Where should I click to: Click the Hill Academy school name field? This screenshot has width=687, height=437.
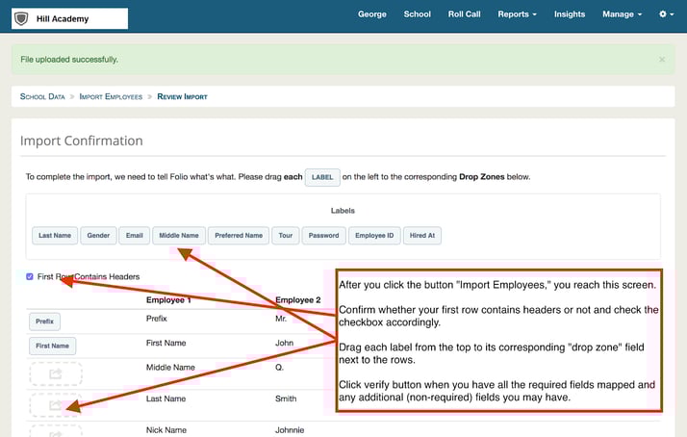(69, 18)
